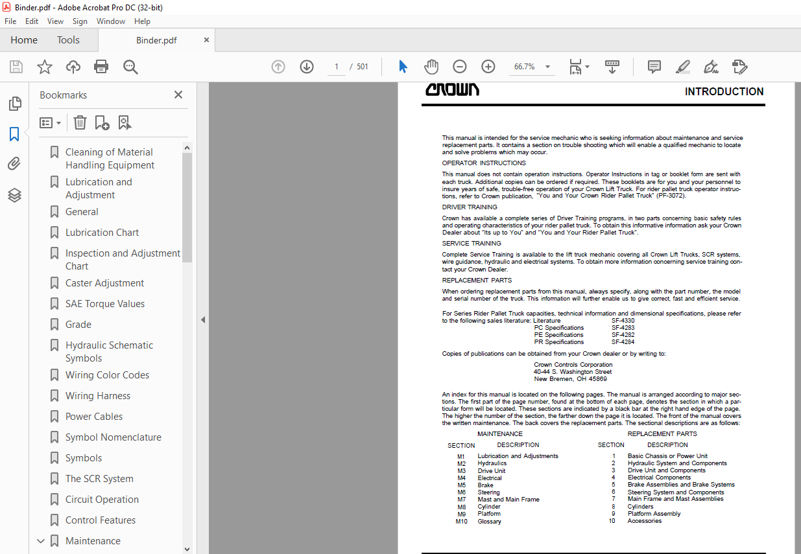Screen dimensions: 801x554
Task: Close the Binder.pdf document tab
Action: 207,40
